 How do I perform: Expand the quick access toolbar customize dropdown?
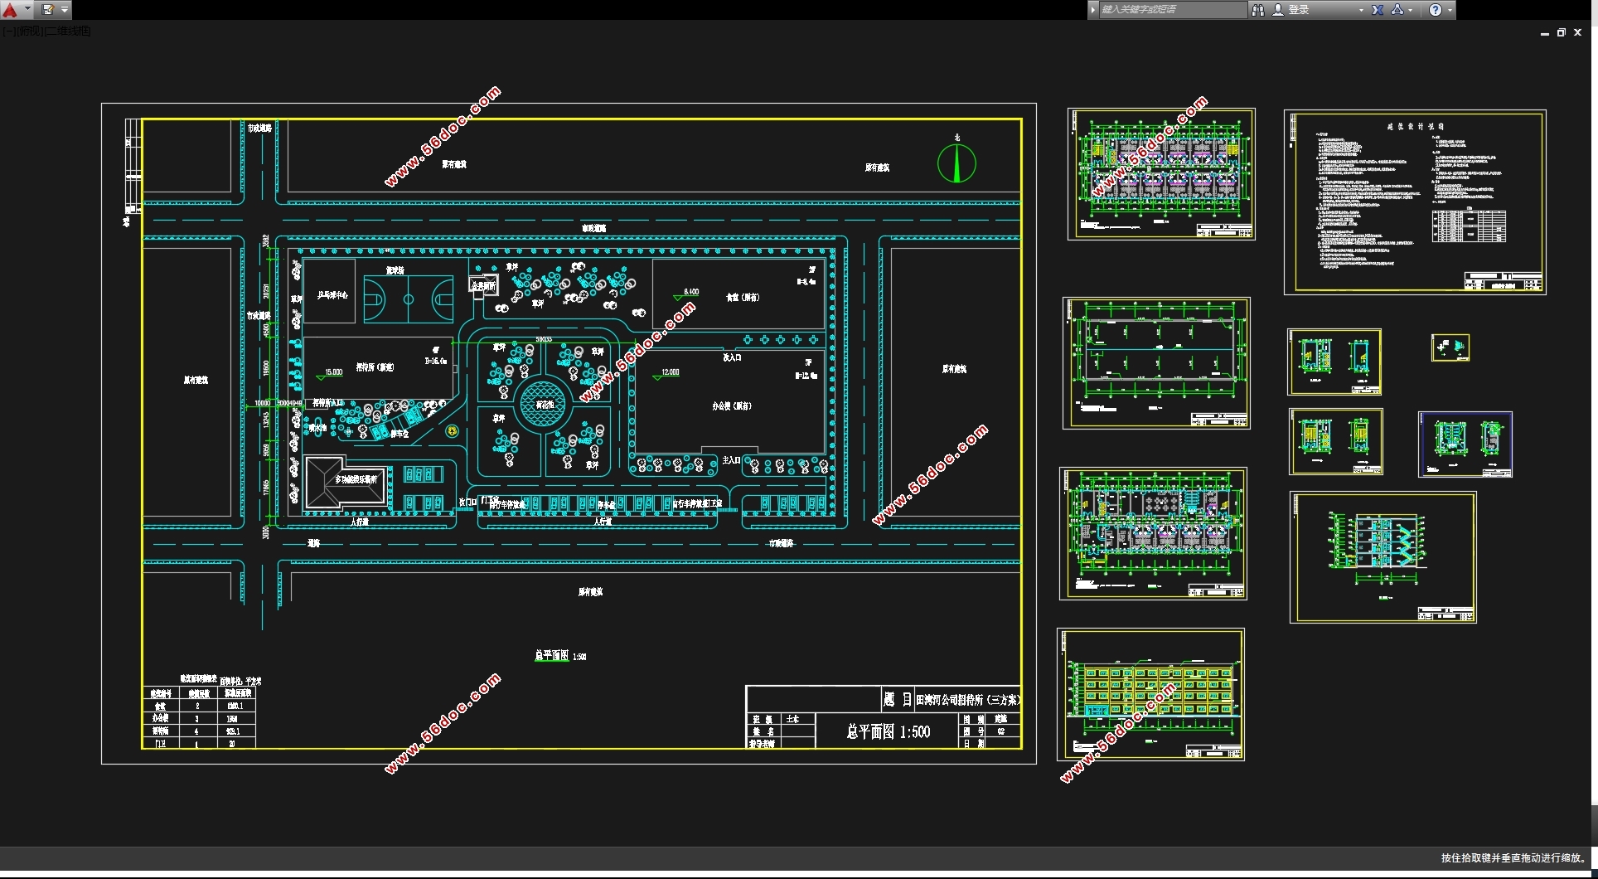pos(65,10)
